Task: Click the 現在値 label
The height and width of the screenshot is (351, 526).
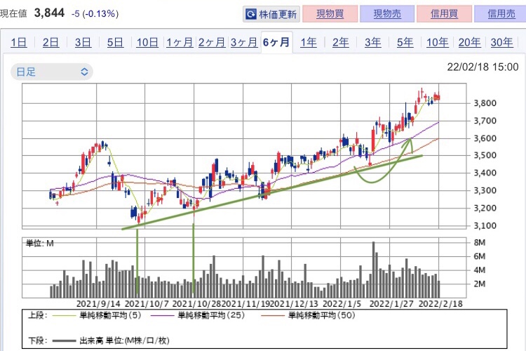Action: coord(13,13)
